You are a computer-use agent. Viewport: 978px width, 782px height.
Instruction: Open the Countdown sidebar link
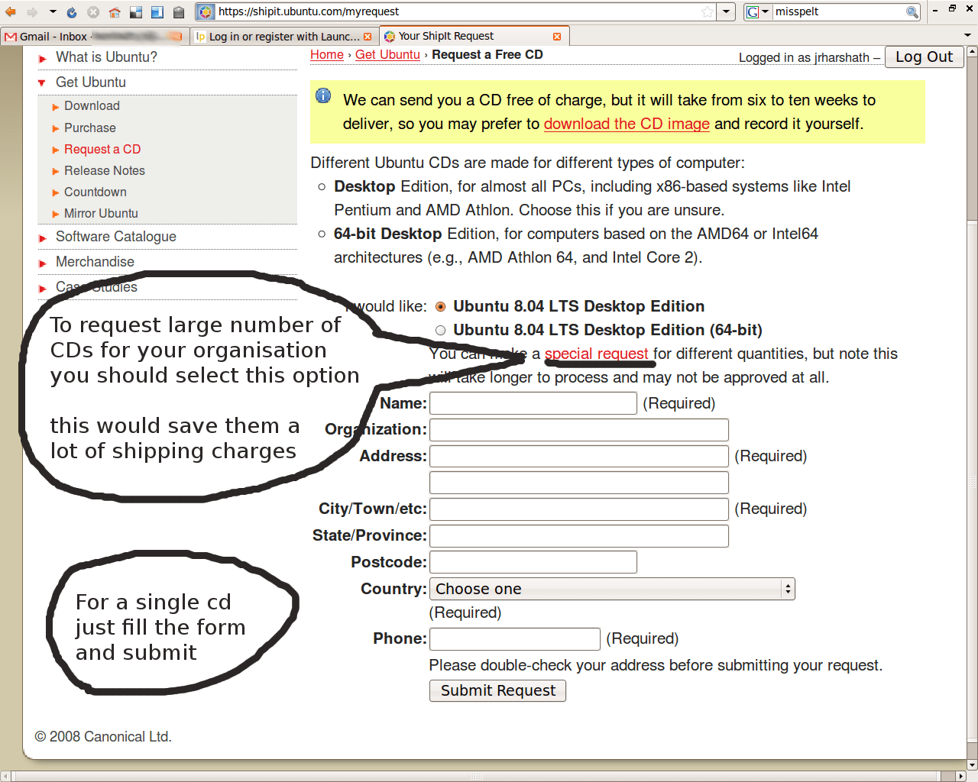click(96, 192)
